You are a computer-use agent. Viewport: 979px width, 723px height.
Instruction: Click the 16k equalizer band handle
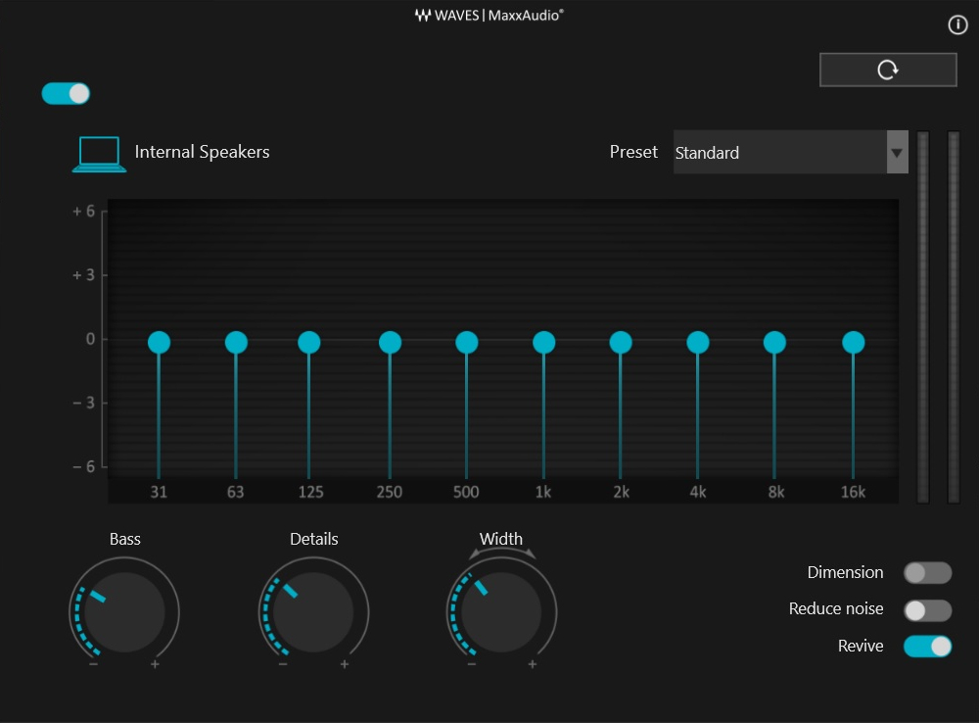click(x=853, y=343)
